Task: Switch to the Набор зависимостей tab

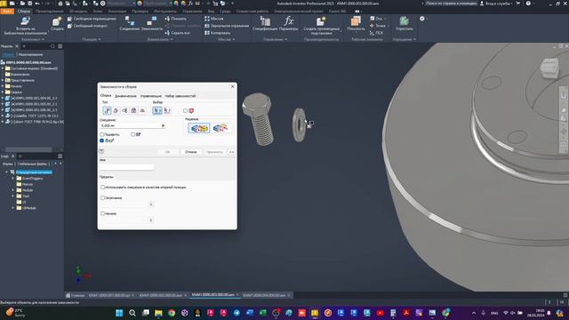Action: (x=180, y=96)
